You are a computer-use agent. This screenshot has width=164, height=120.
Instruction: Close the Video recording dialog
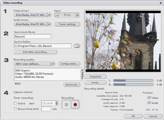[x=161, y=3]
